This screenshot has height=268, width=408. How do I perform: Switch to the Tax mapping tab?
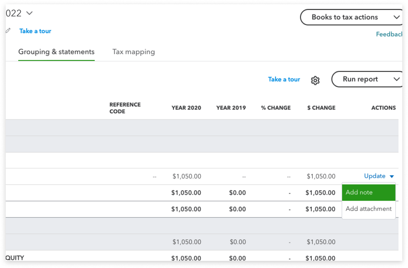[133, 52]
